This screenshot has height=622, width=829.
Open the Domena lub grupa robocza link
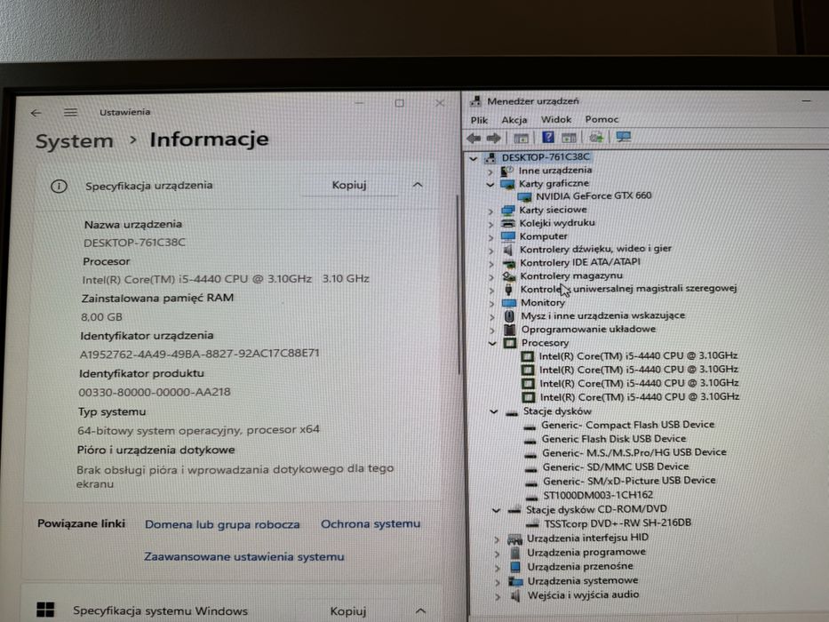pos(222,524)
